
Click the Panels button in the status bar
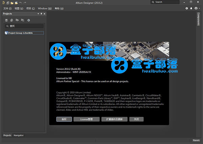point(196,140)
